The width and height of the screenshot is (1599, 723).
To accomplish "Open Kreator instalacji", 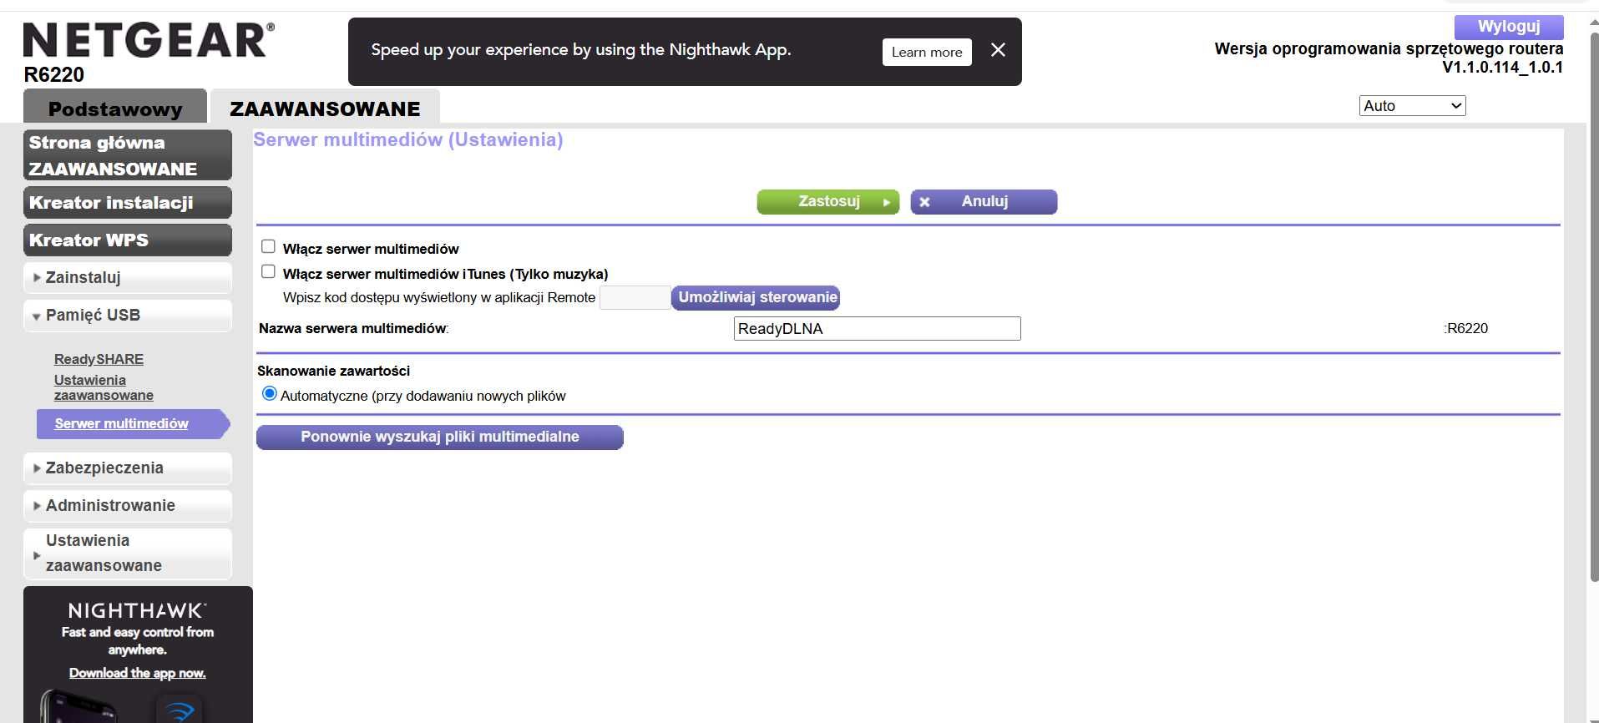I will (x=128, y=203).
